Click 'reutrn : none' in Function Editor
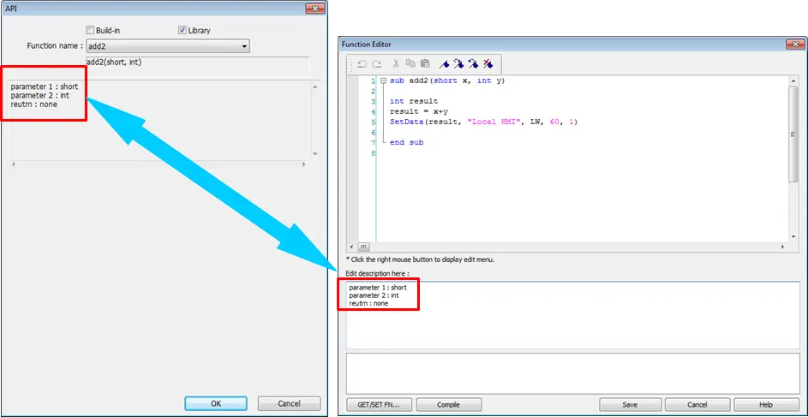 (x=368, y=303)
